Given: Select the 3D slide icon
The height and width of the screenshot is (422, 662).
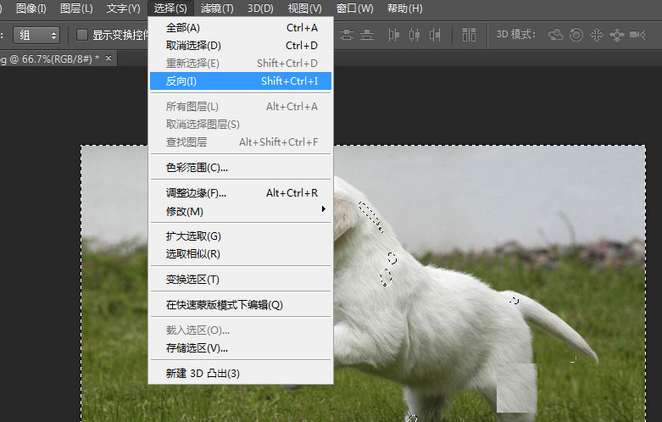Looking at the screenshot, I should 616,35.
